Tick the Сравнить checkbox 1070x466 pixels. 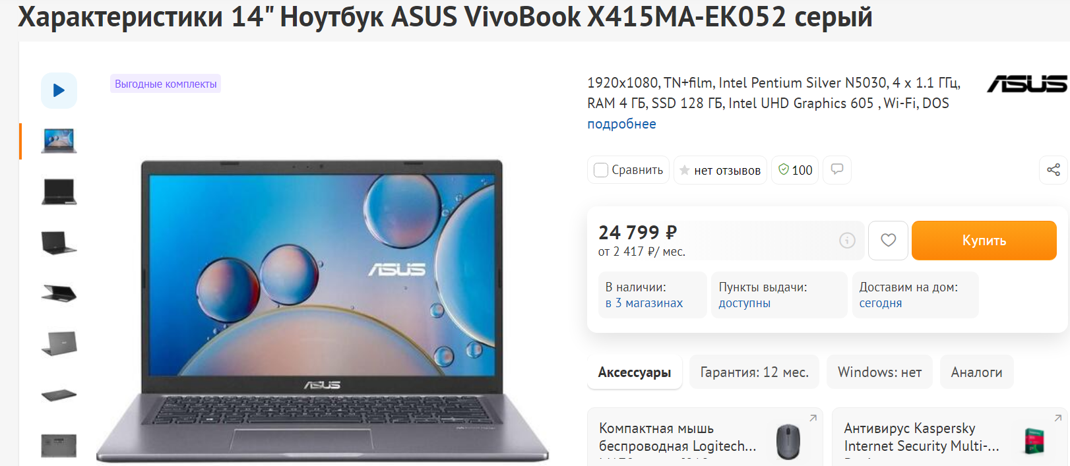coord(601,170)
